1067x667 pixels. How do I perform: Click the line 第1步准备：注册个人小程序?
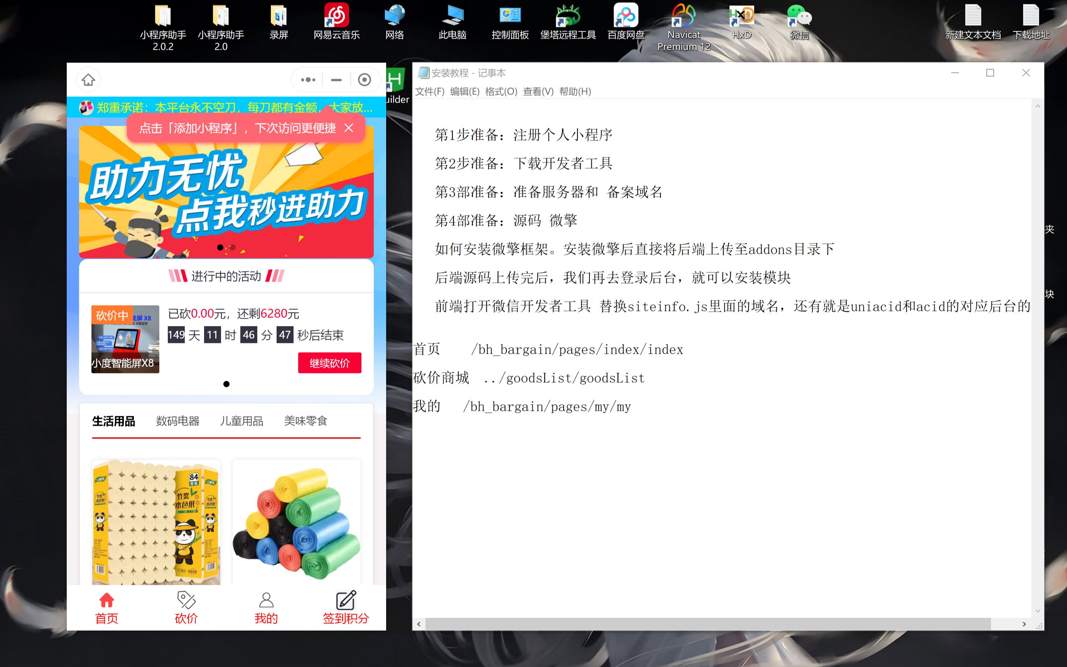point(523,135)
